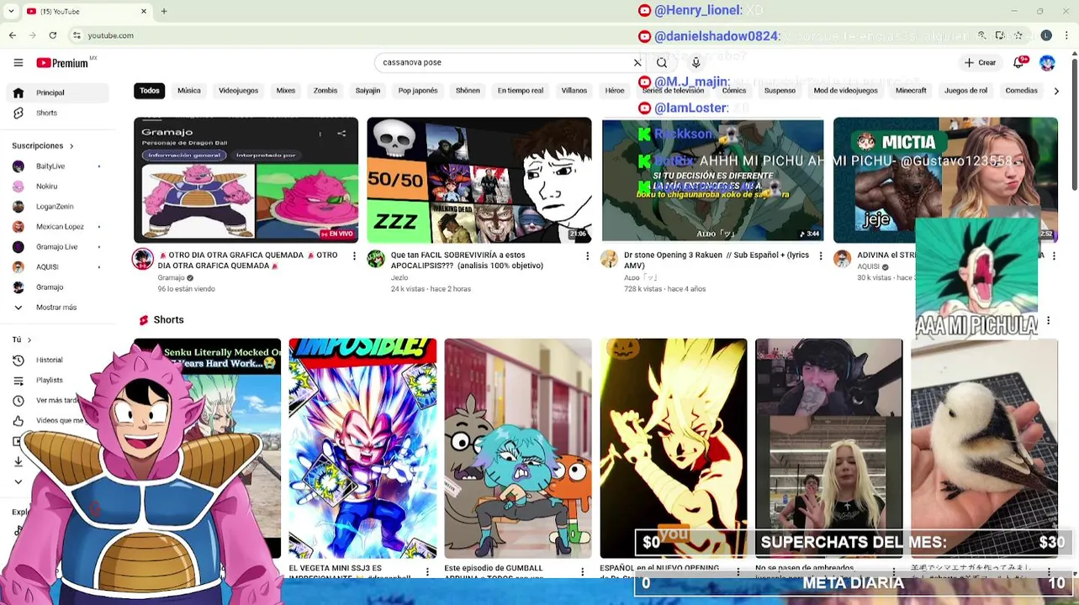Click the Crear button
The image size is (1079, 605).
[x=980, y=62]
